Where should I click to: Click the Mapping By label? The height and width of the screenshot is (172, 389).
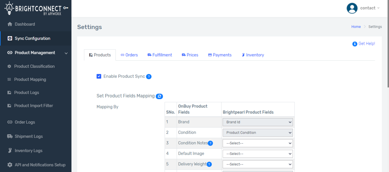(x=108, y=107)
